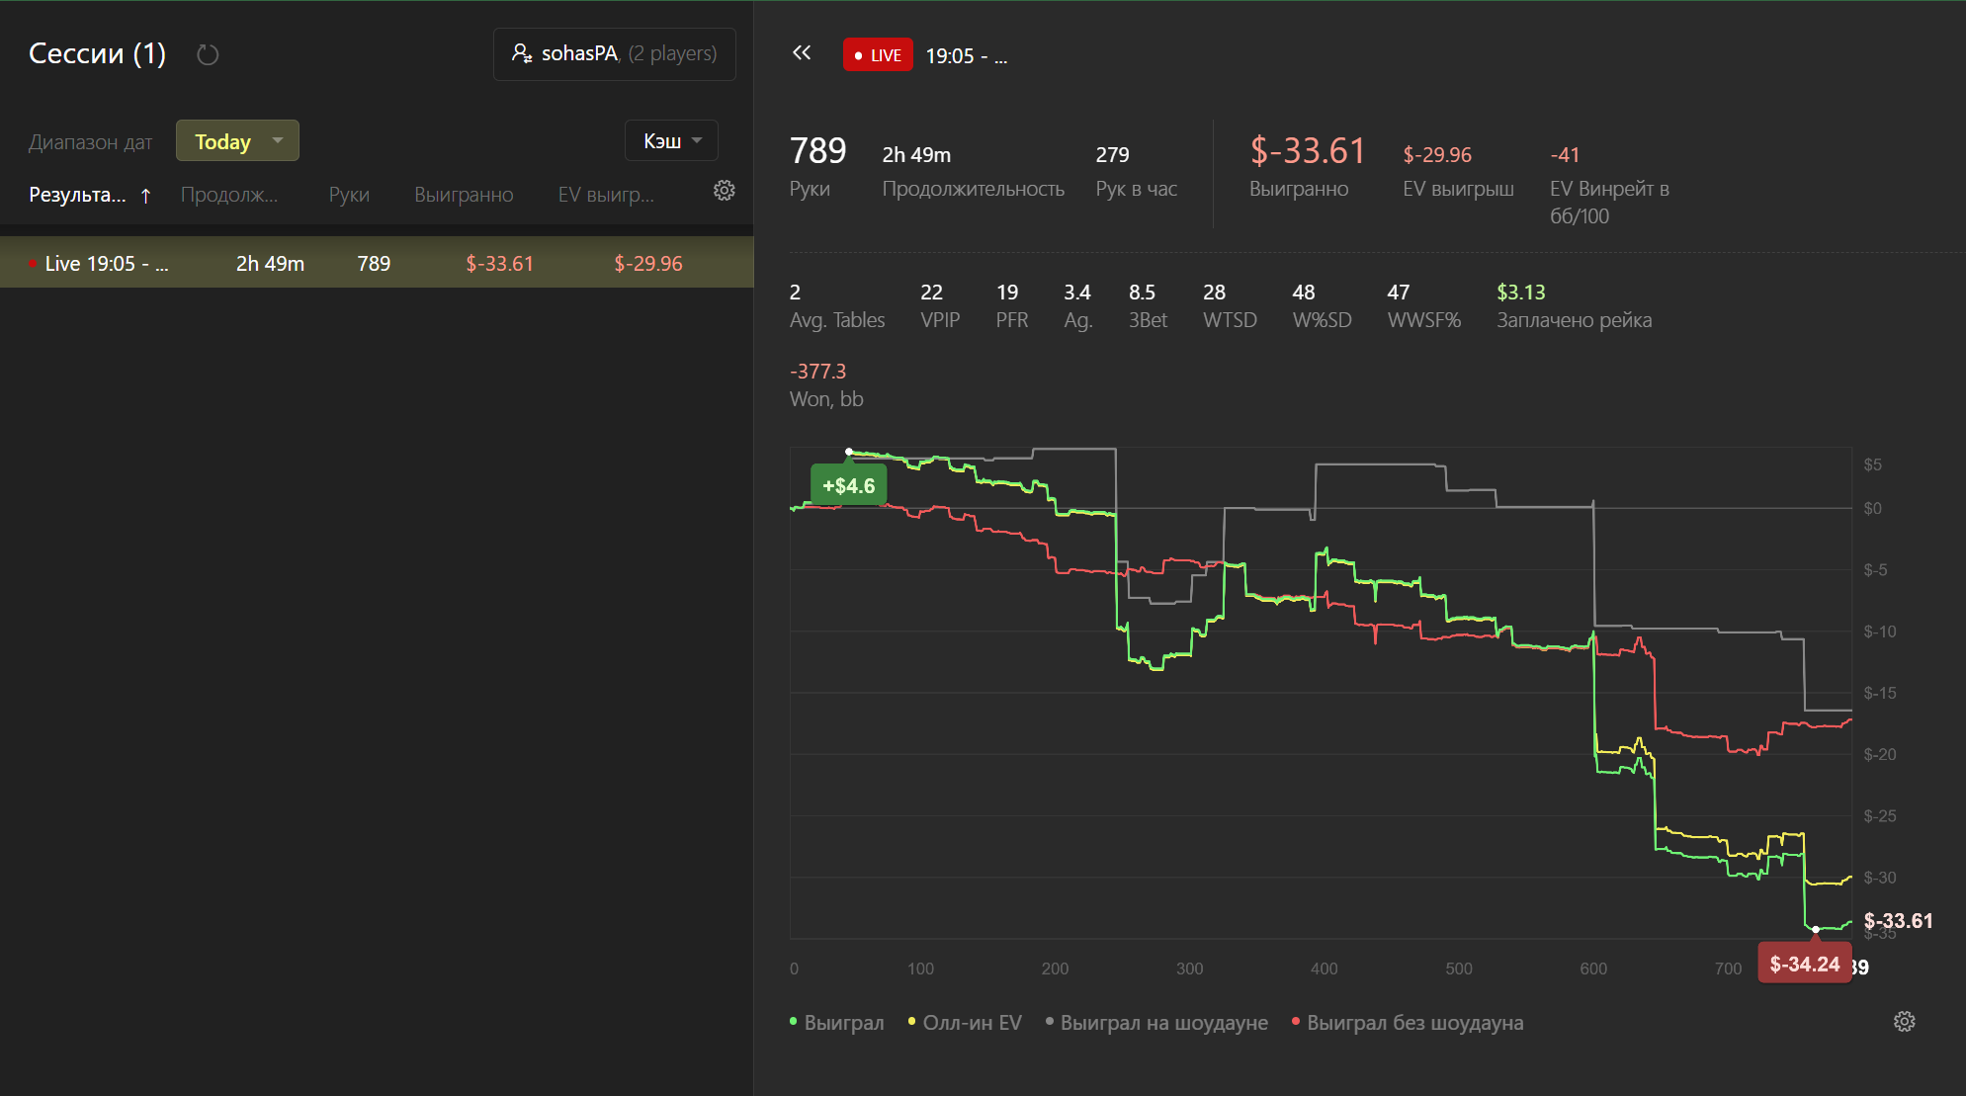Sort by the Руки column header
The height and width of the screenshot is (1096, 1966).
pos(349,195)
